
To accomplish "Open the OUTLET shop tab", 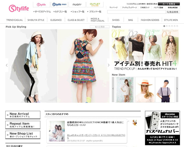I will click(95, 4).
